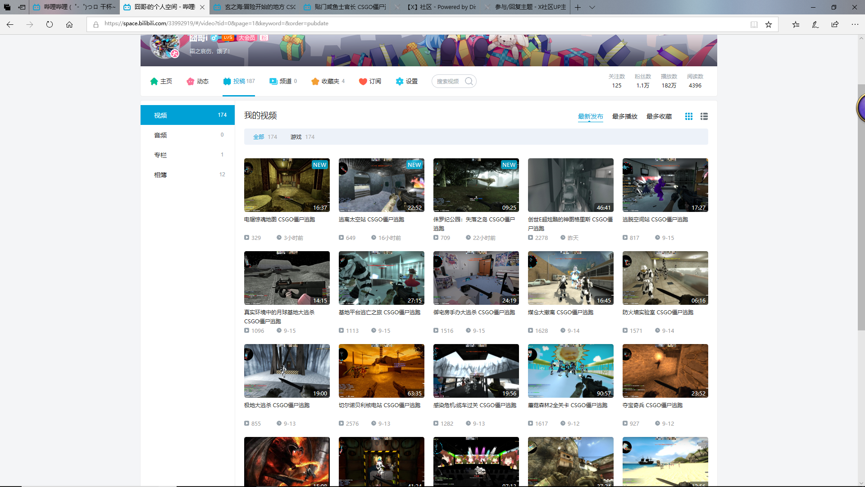The height and width of the screenshot is (487, 865).
Task: Click the browser refresh icon
Action: click(50, 24)
